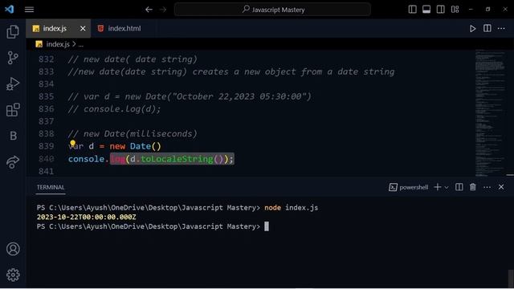Click index.js in the breadcrumb
Viewport: 514px width, 289px height.
pos(58,44)
